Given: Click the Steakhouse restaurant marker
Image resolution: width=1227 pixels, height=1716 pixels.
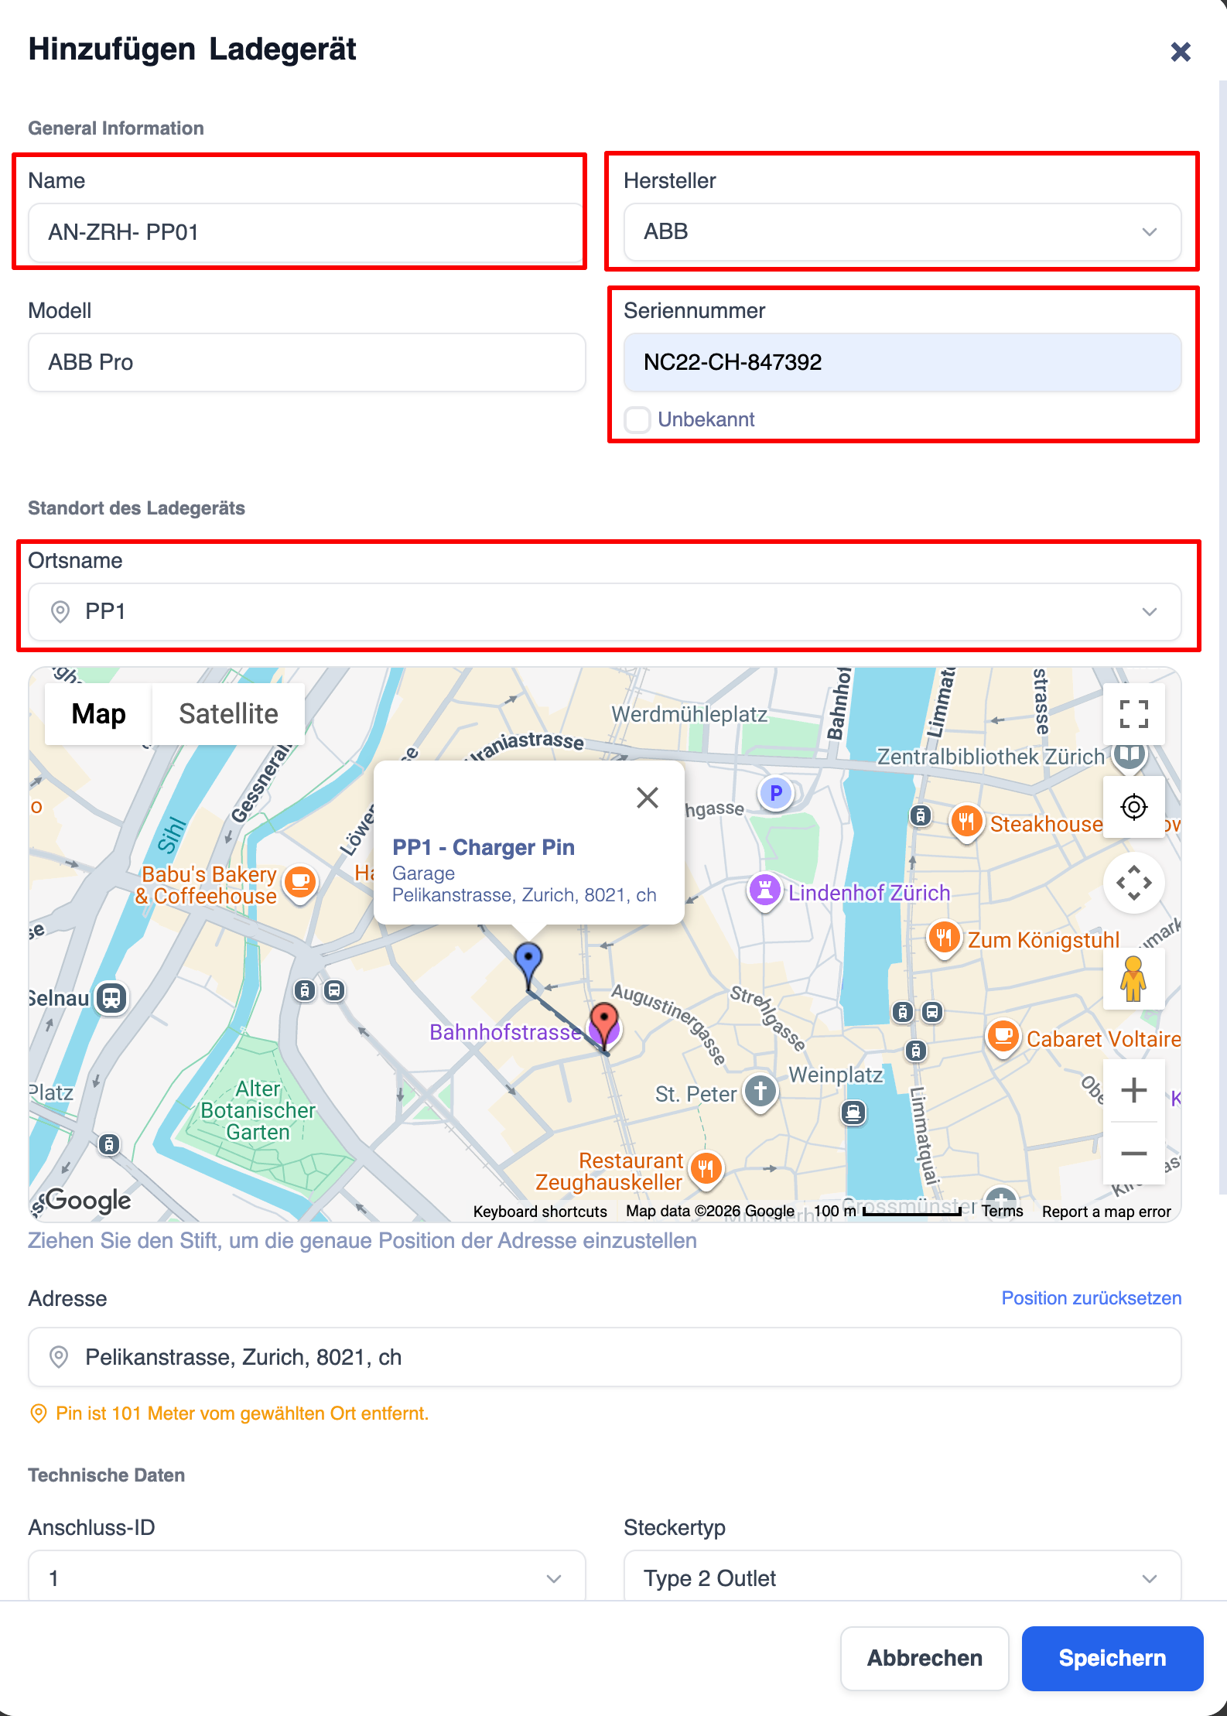Looking at the screenshot, I should coord(966,822).
